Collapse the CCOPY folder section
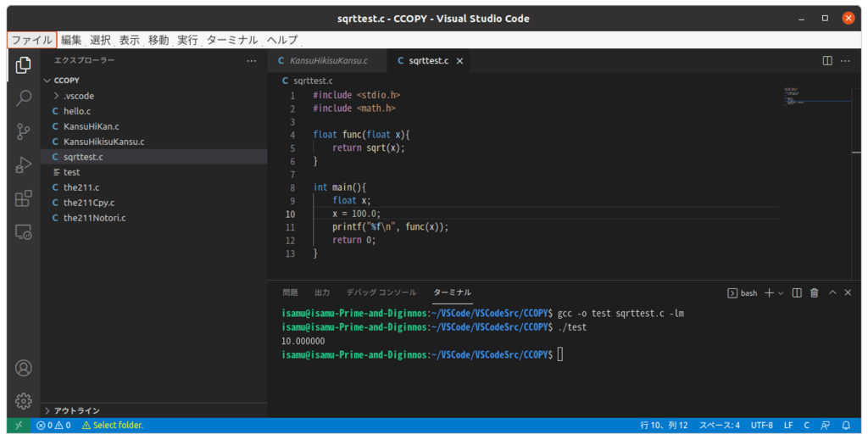Screen dimensions: 868x440 point(154,81)
